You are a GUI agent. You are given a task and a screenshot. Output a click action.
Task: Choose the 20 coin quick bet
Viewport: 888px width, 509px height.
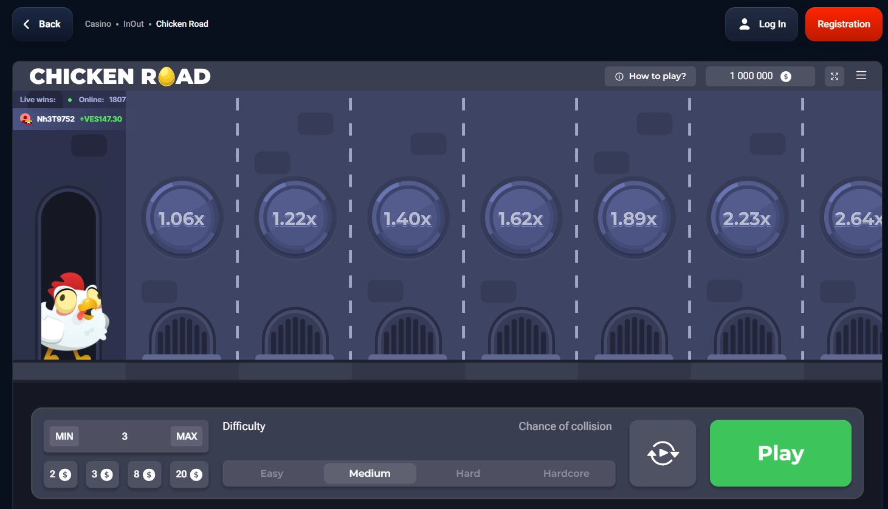tap(189, 474)
